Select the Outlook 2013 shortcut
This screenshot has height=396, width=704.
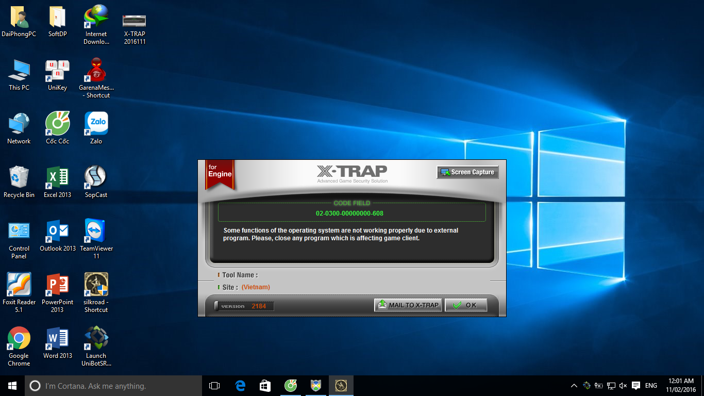point(57,236)
